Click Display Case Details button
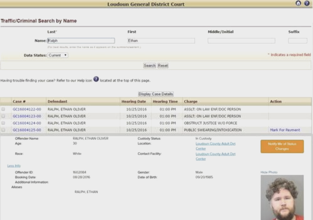The width and height of the screenshot is (313, 220). point(156,94)
